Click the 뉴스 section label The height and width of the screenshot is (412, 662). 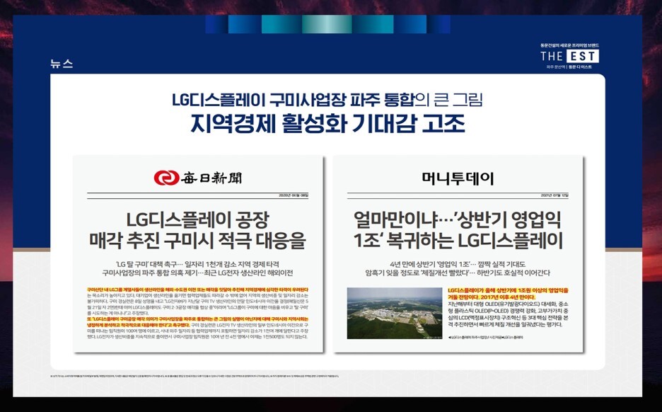(x=62, y=64)
